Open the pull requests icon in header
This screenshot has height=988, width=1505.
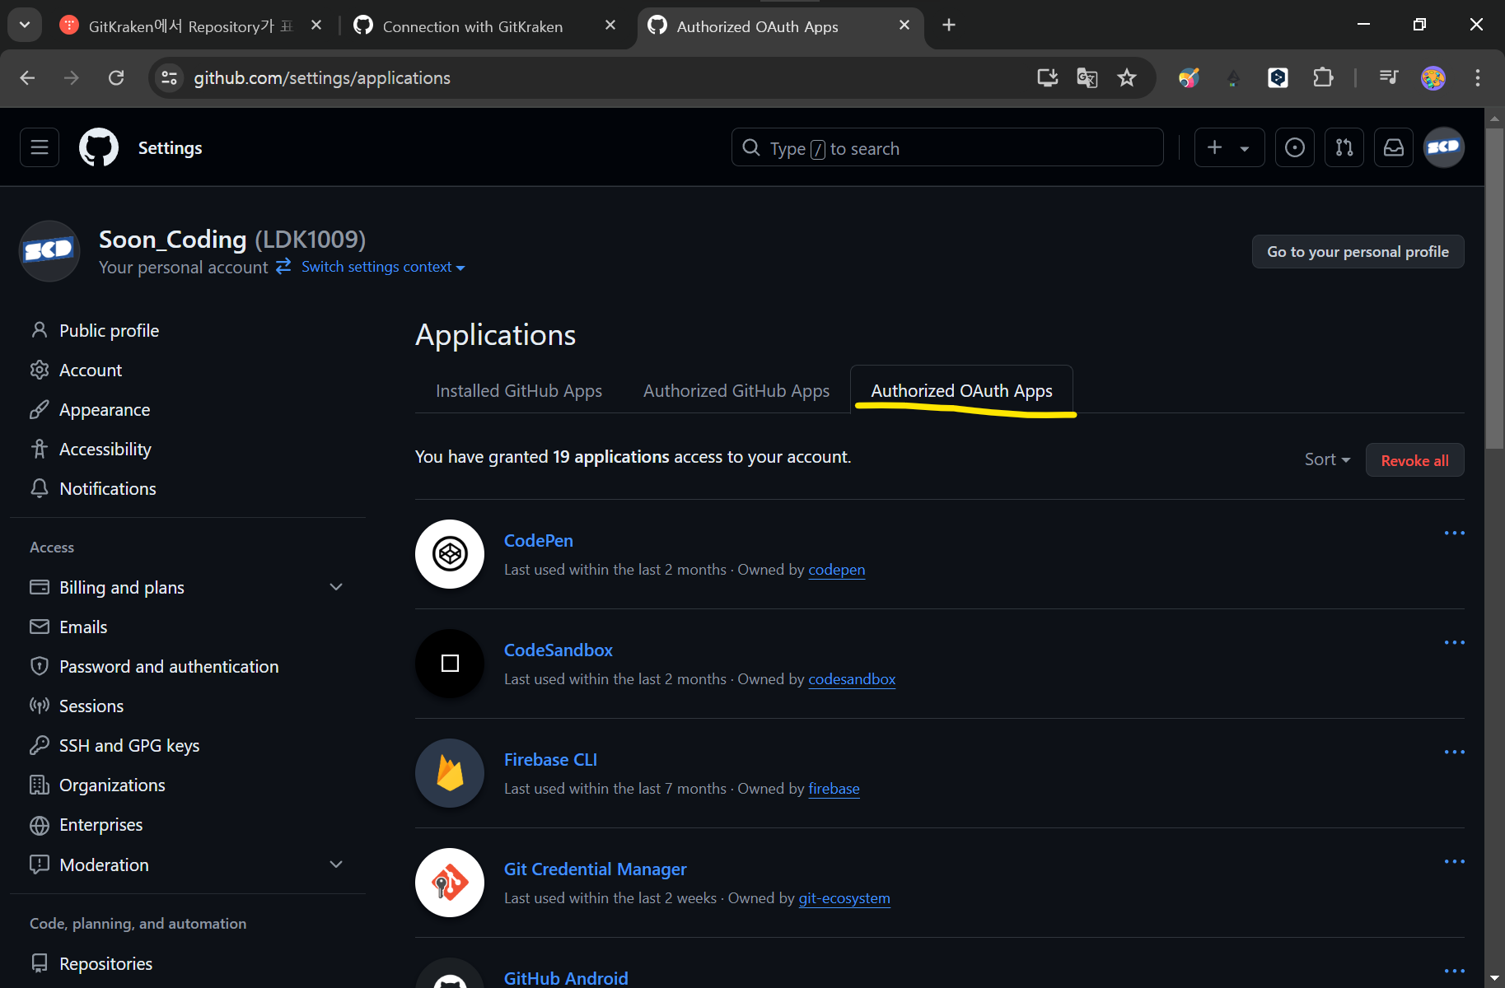pyautogui.click(x=1344, y=147)
